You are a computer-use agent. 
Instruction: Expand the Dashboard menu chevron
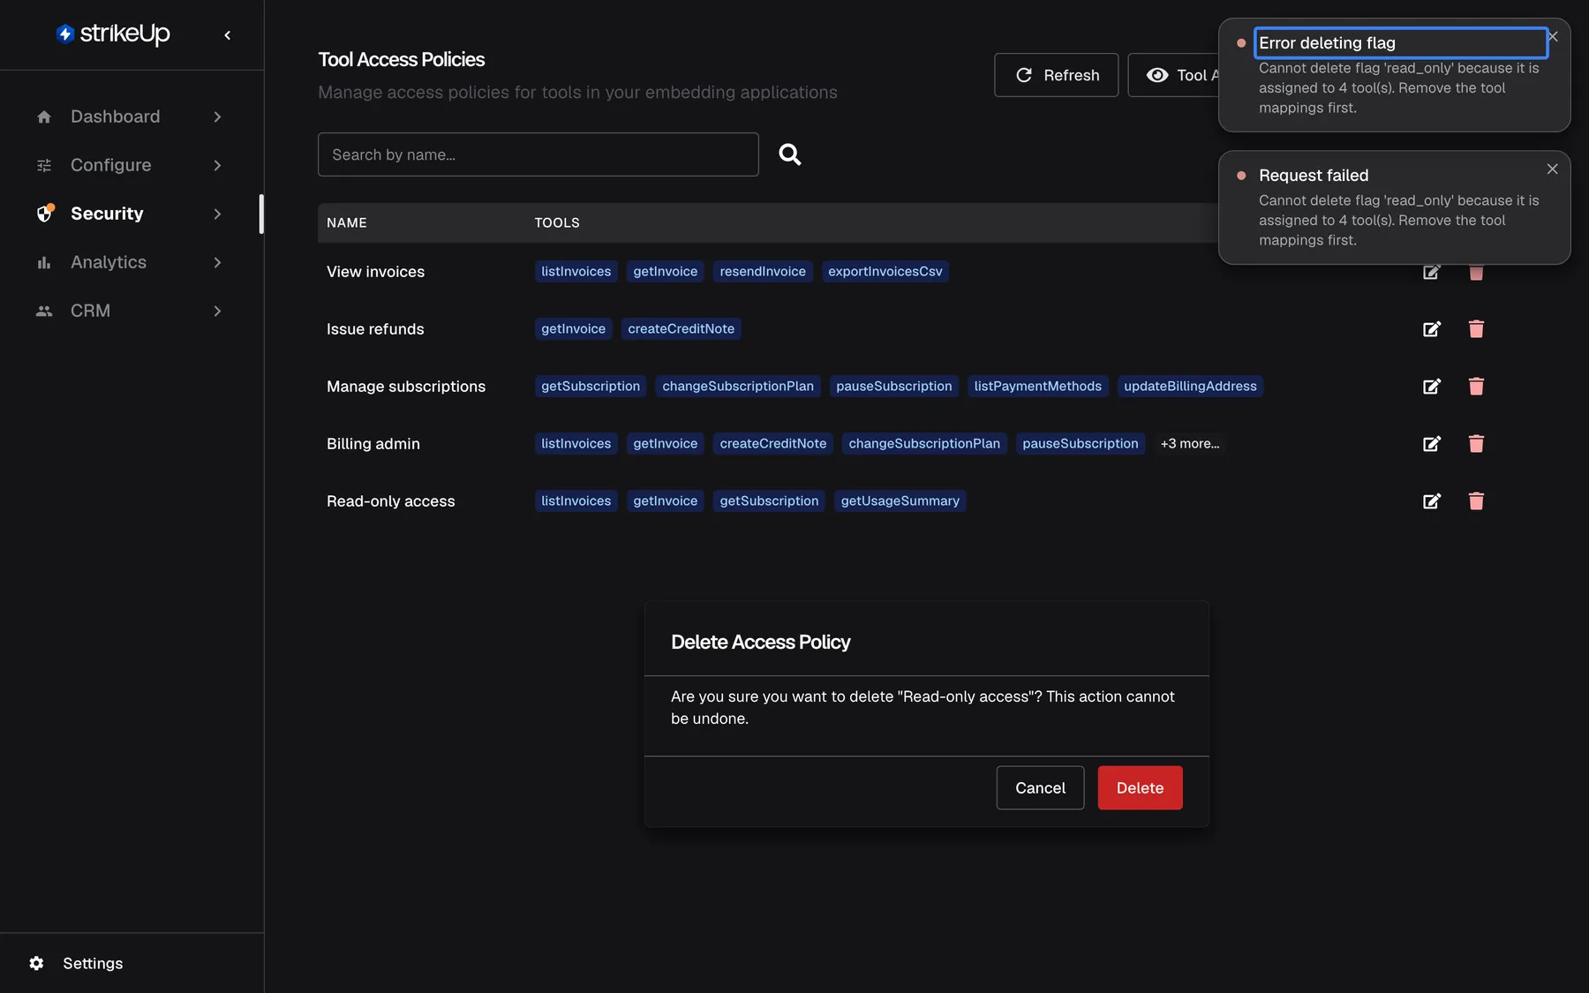(x=217, y=117)
